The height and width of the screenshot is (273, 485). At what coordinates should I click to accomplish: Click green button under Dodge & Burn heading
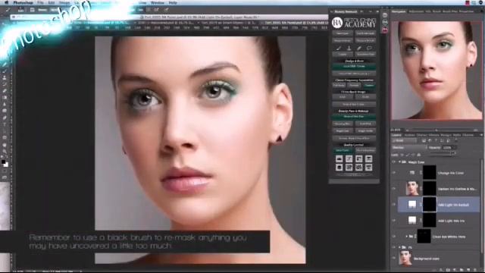(354, 66)
